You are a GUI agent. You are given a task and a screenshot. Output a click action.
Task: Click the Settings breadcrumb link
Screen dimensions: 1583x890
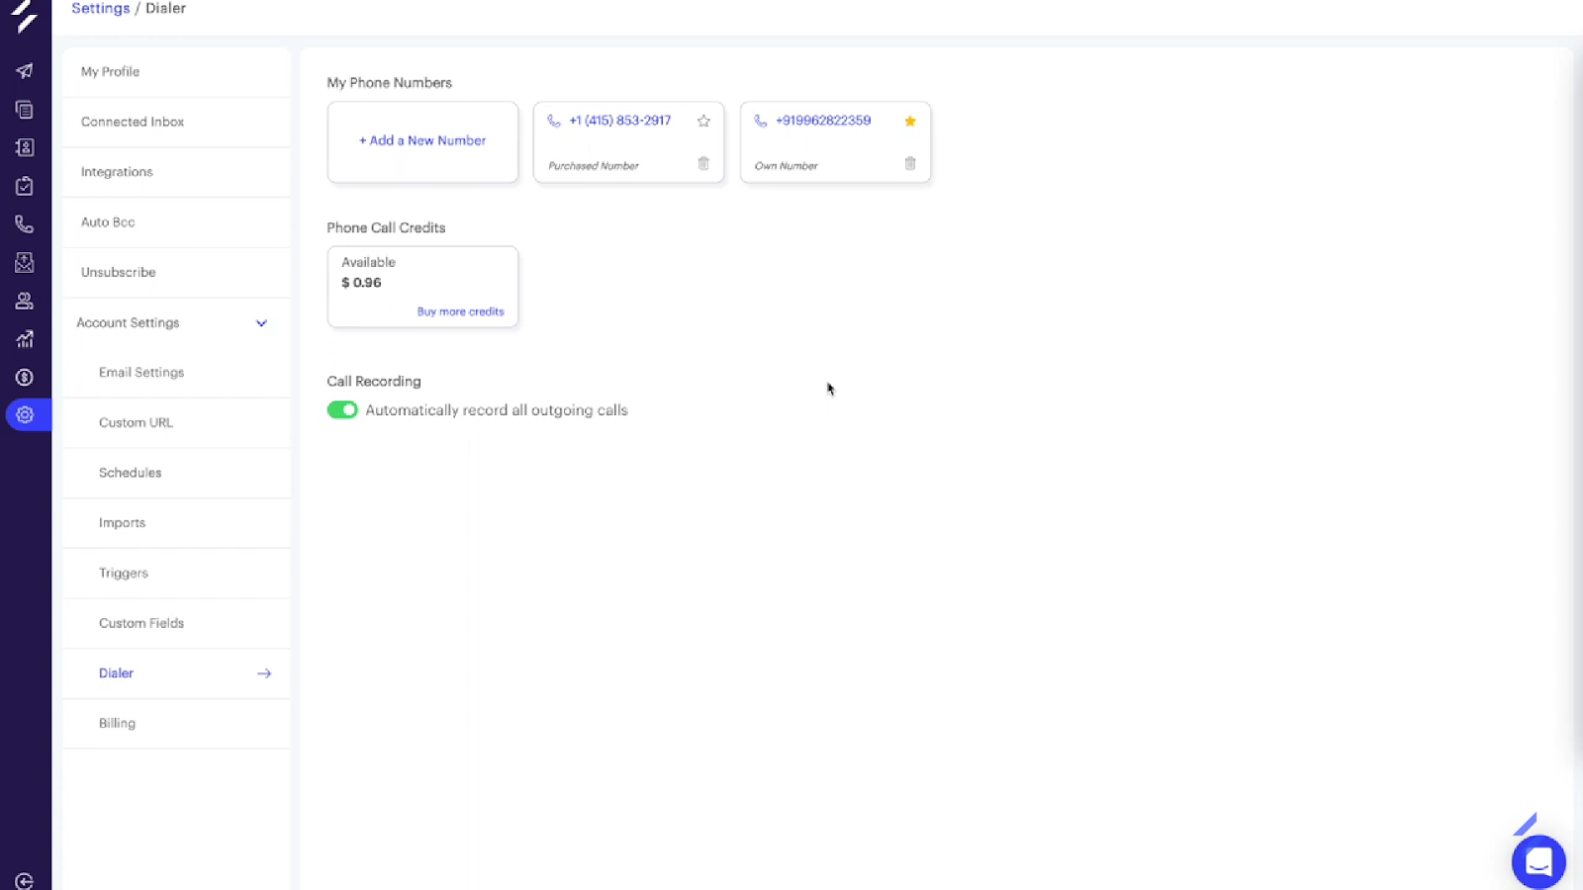tap(100, 8)
